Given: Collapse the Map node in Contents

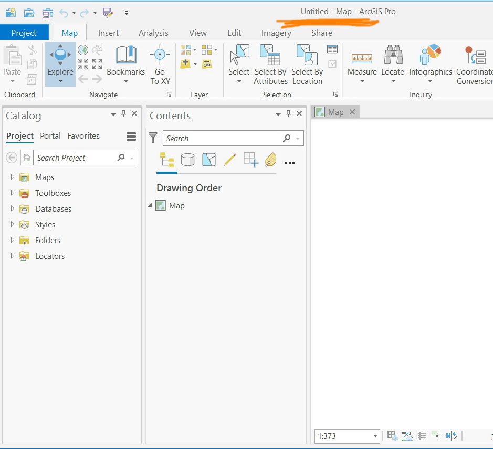Looking at the screenshot, I should (x=150, y=206).
